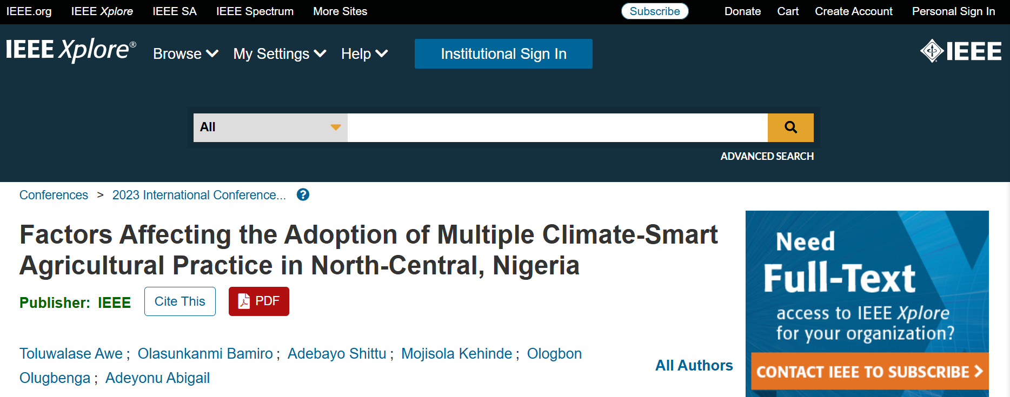
Task: Open the All search category dropdown
Action: [270, 127]
